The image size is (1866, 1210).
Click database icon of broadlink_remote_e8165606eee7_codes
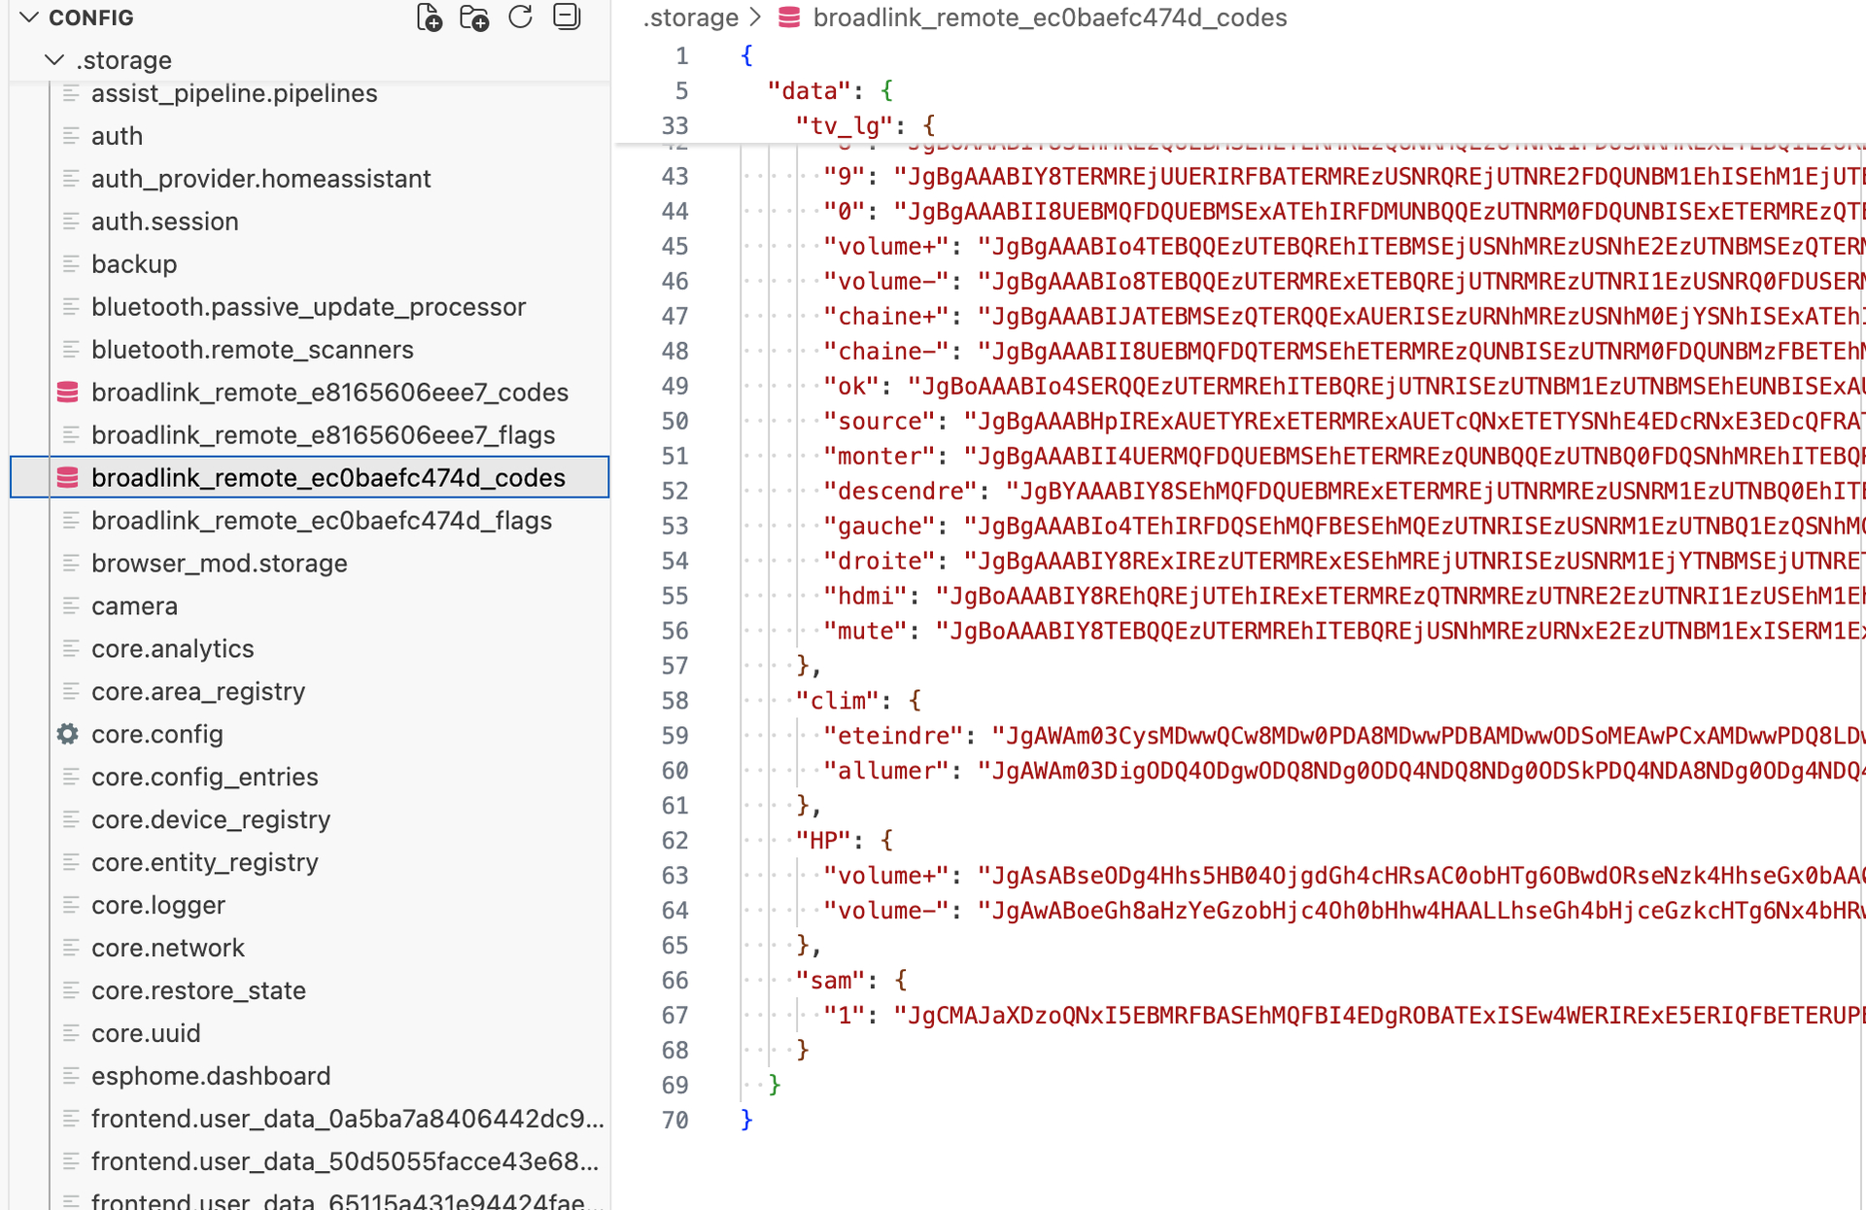[68, 393]
